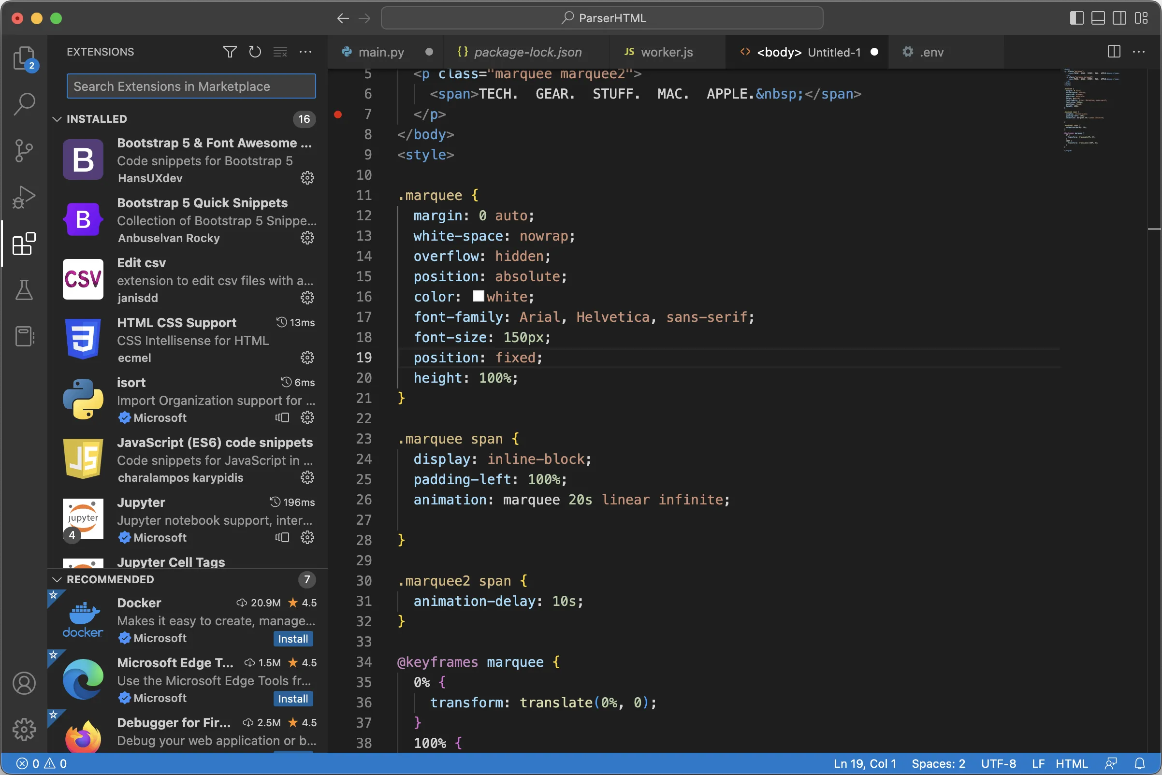
Task: Open the Jupyter Cell Tags extension entry
Action: pyautogui.click(x=189, y=562)
